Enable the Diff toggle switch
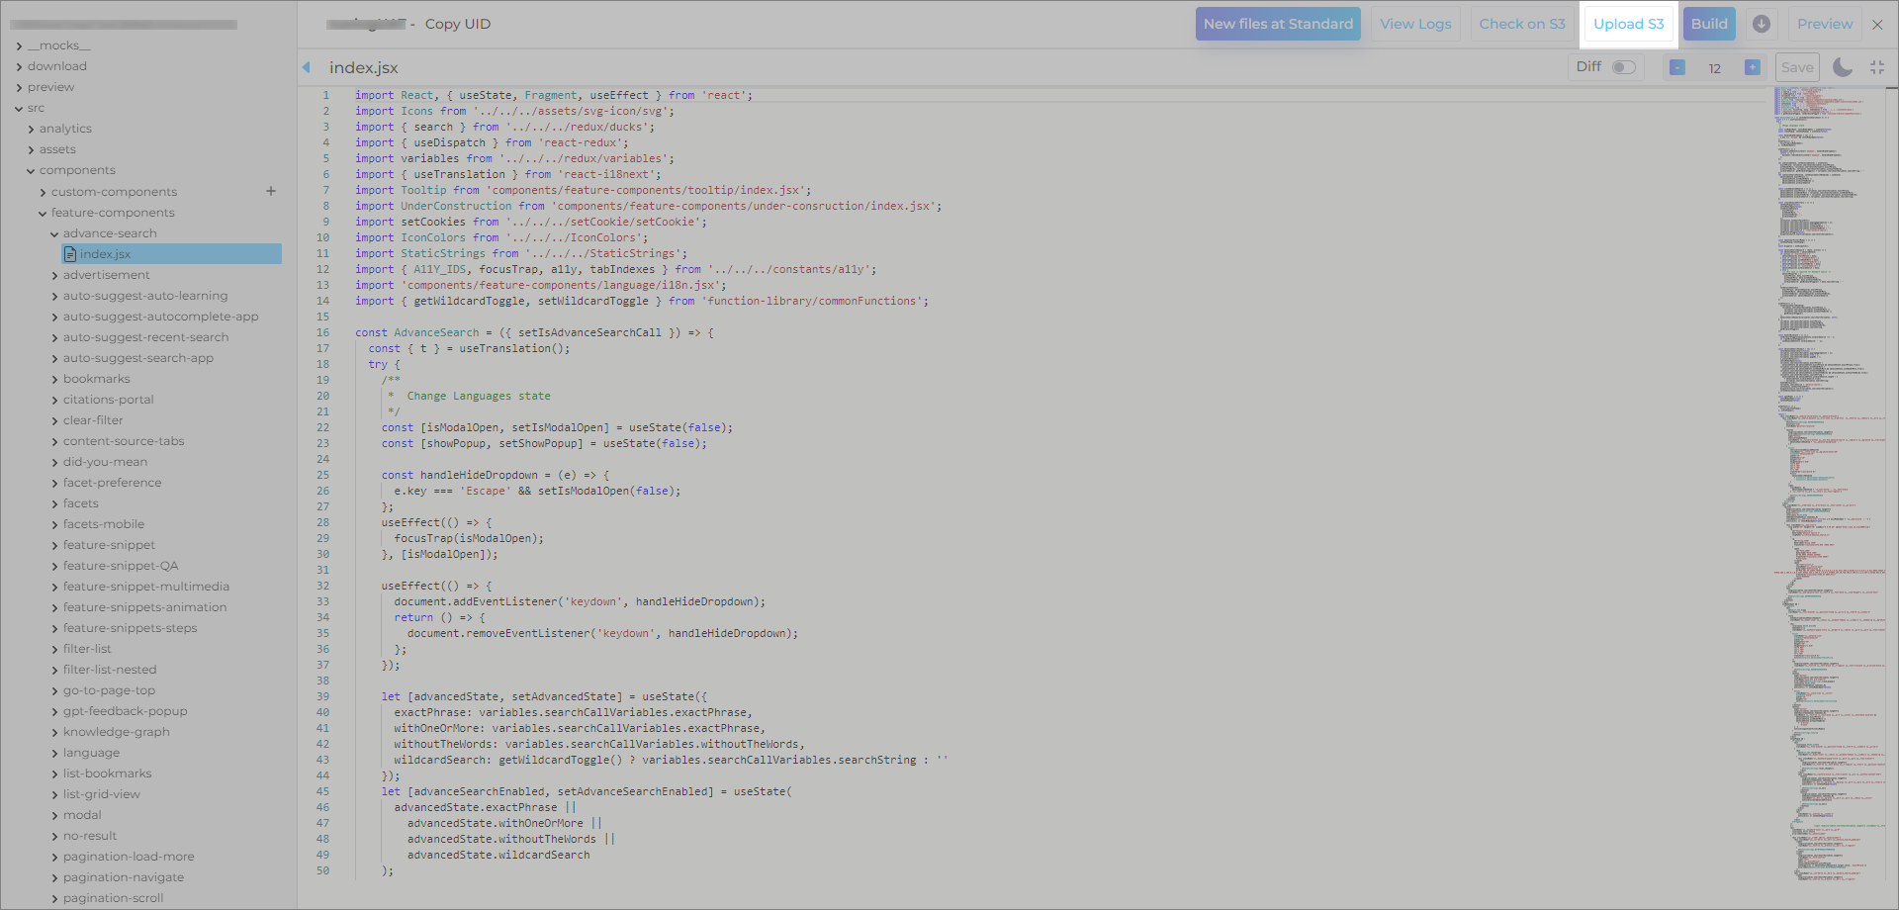The image size is (1899, 910). pos(1623,67)
